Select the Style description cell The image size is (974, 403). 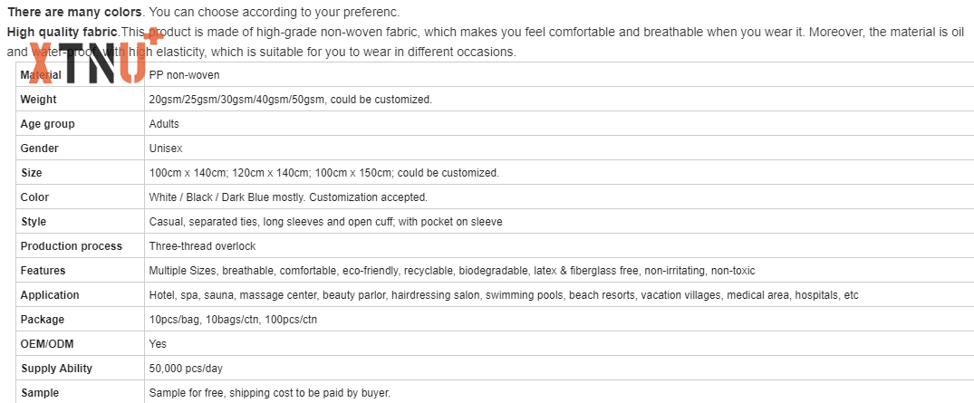pyautogui.click(x=559, y=222)
